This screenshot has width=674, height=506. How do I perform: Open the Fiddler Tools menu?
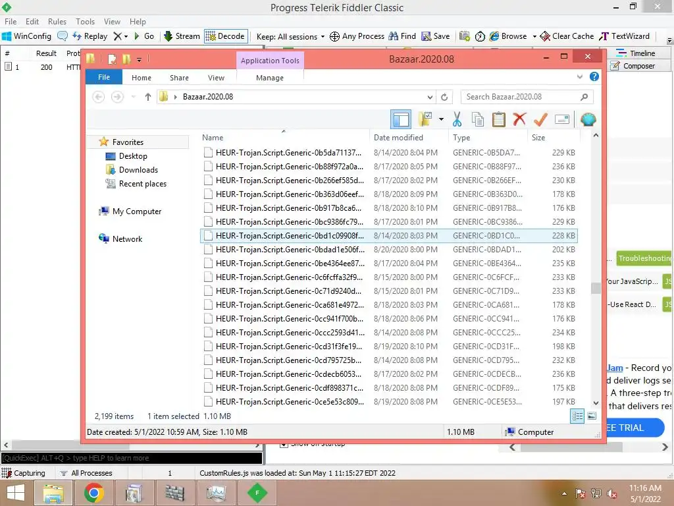pos(85,22)
